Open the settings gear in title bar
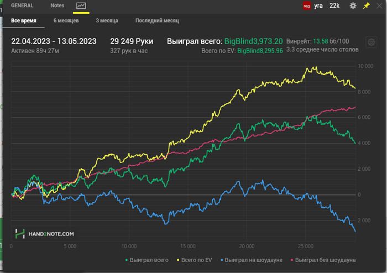This screenshot has width=387, height=273. pyautogui.click(x=353, y=6)
